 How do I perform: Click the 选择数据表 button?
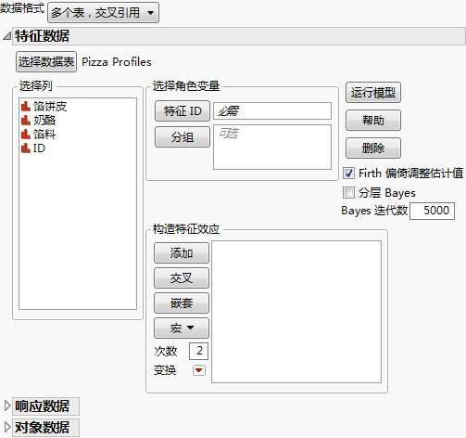46,62
